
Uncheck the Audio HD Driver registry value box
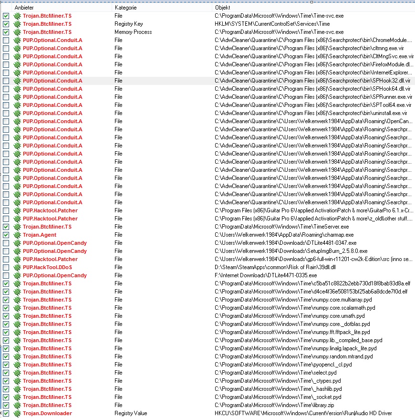click(x=6, y=413)
